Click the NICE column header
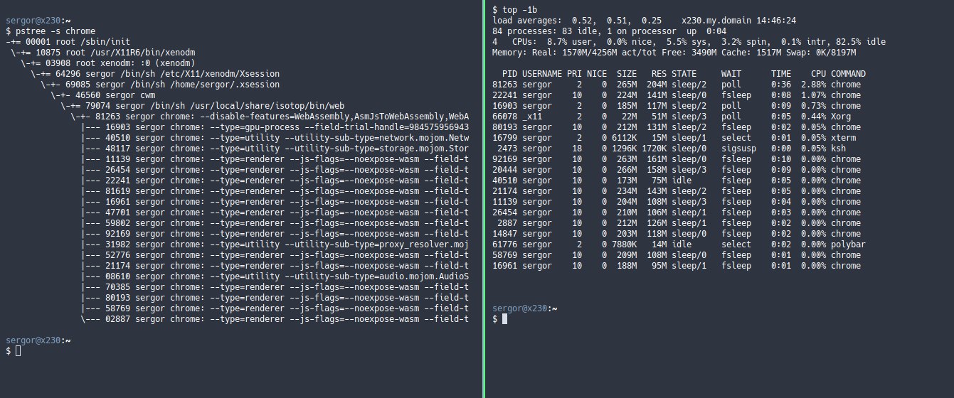 pyautogui.click(x=597, y=74)
